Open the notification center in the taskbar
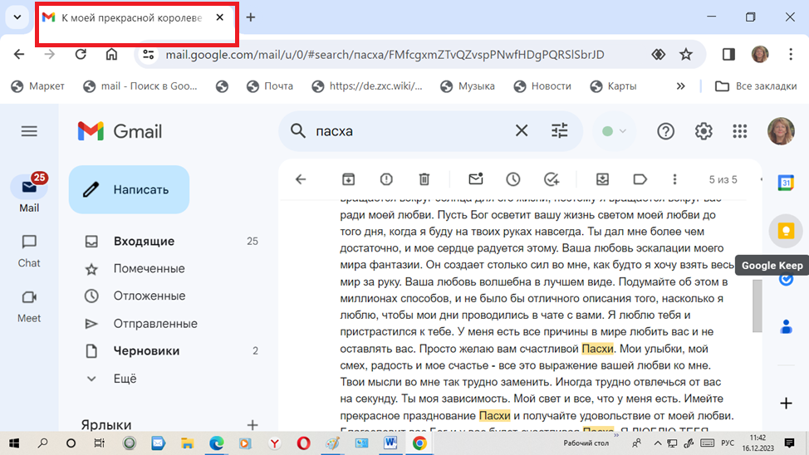 pos(789,443)
